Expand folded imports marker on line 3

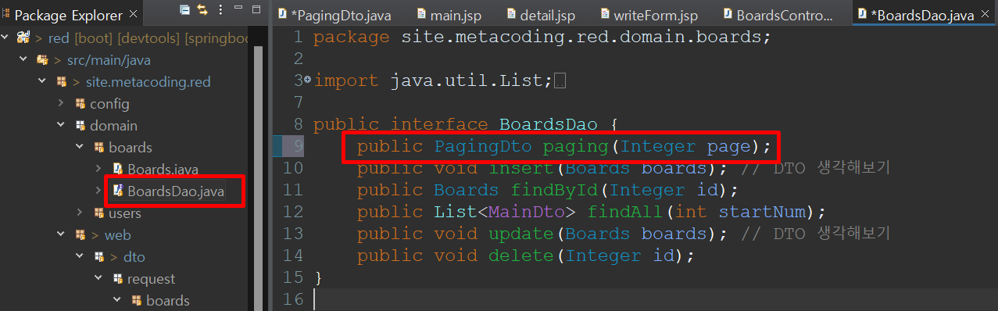tap(308, 80)
